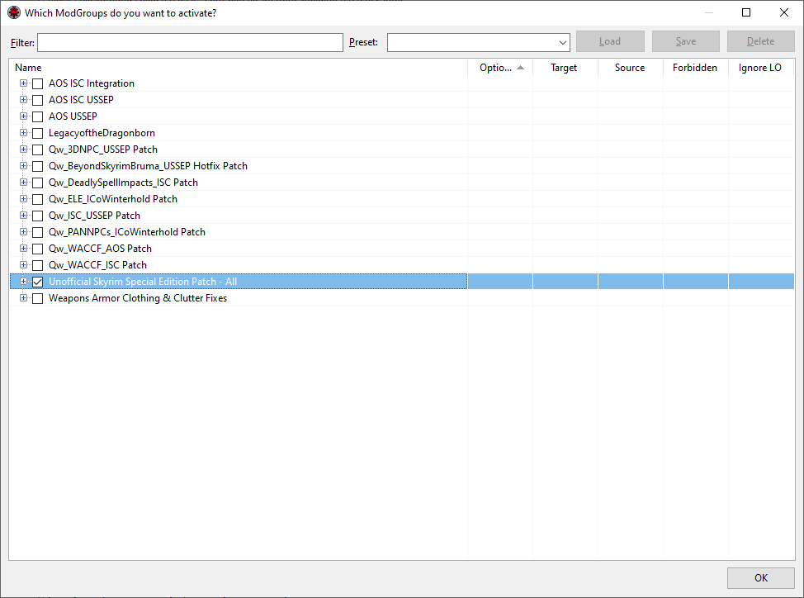Select 'AOS USSEP' row text
Viewport: 804px width, 598px height.
click(73, 116)
